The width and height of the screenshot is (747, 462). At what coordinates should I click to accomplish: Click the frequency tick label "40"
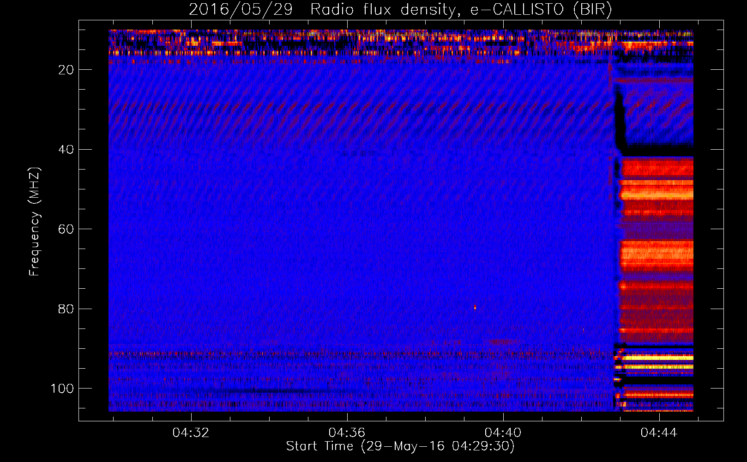click(66, 150)
